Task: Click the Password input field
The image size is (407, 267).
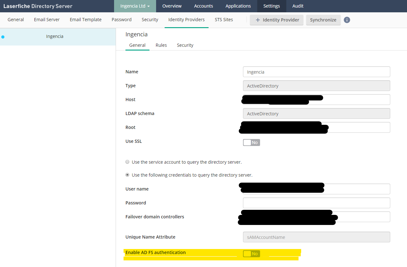Action: [316, 203]
